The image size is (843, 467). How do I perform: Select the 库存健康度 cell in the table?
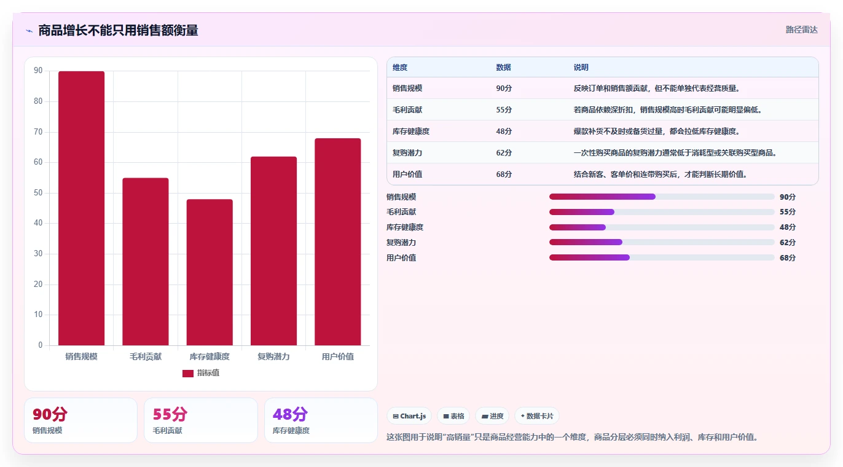tap(411, 131)
